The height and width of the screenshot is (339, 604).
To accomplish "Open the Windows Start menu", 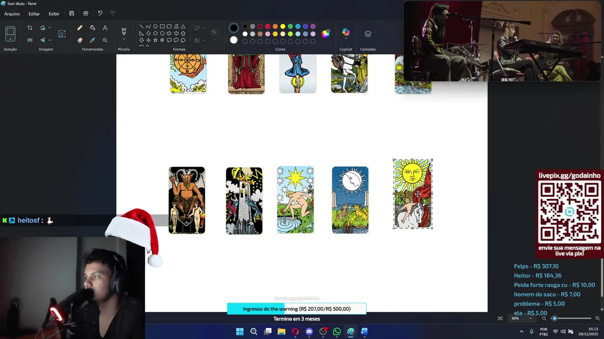I will 240,331.
